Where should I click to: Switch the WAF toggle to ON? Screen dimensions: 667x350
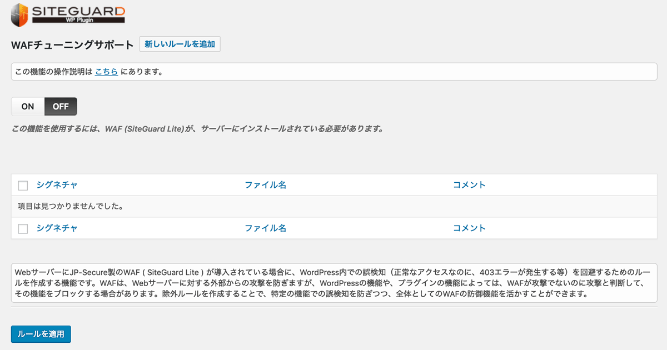(x=28, y=107)
